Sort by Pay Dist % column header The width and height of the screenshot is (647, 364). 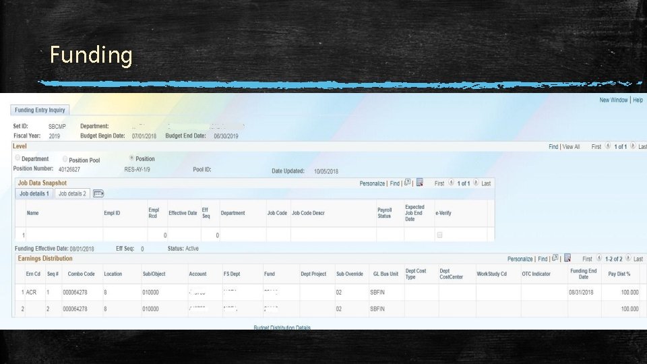tap(619, 274)
